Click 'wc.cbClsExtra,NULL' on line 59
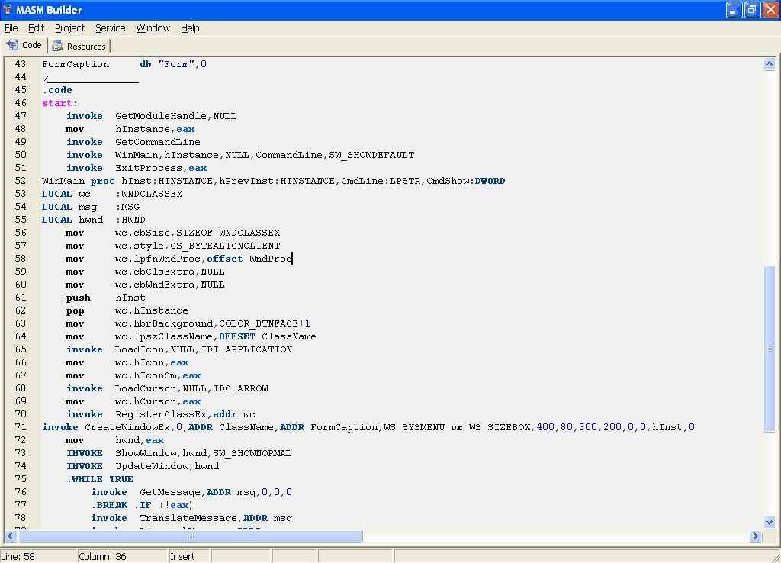The height and width of the screenshot is (563, 781). pos(170,272)
